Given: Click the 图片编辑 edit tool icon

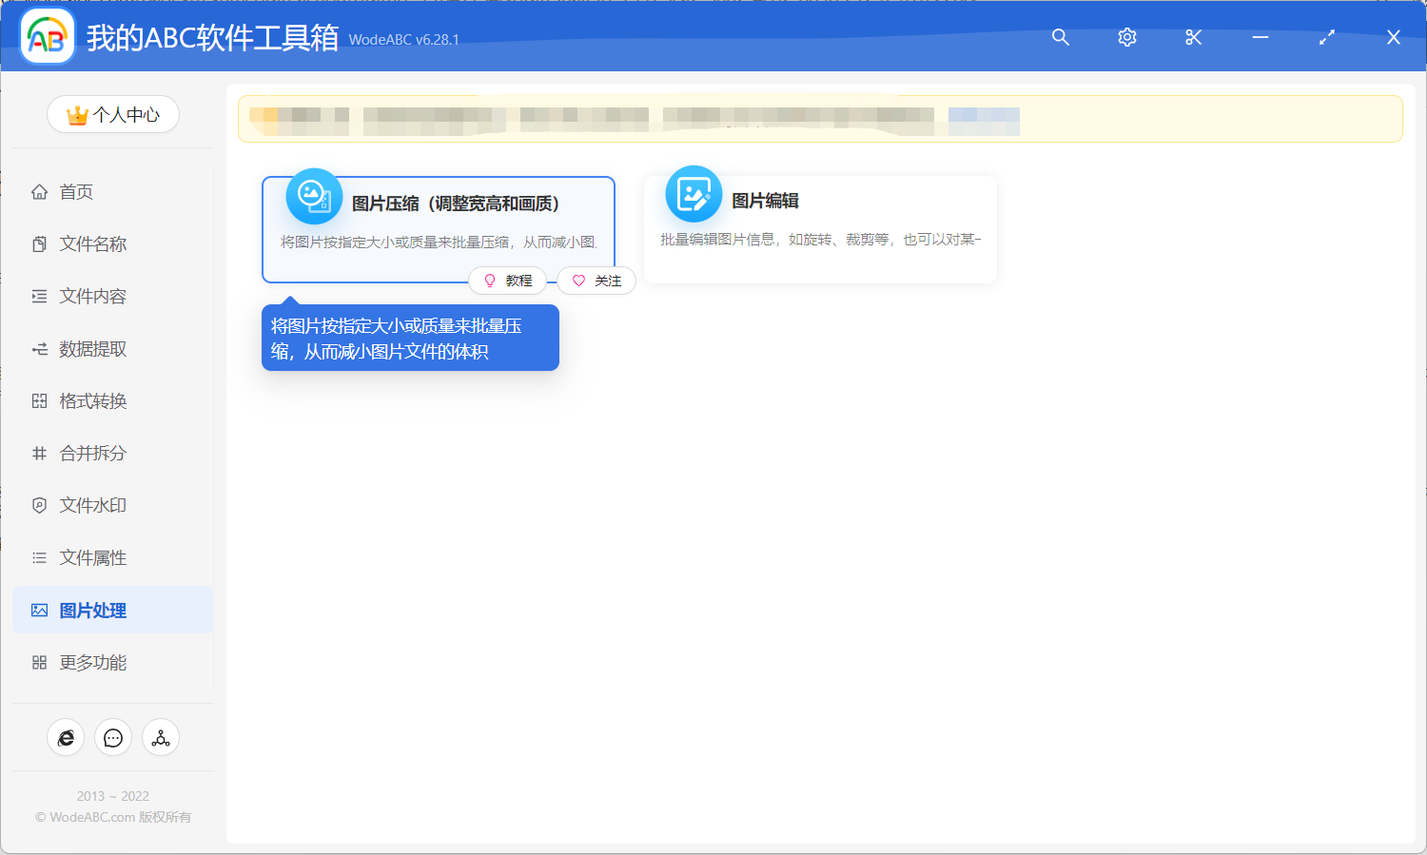Looking at the screenshot, I should pyautogui.click(x=694, y=193).
